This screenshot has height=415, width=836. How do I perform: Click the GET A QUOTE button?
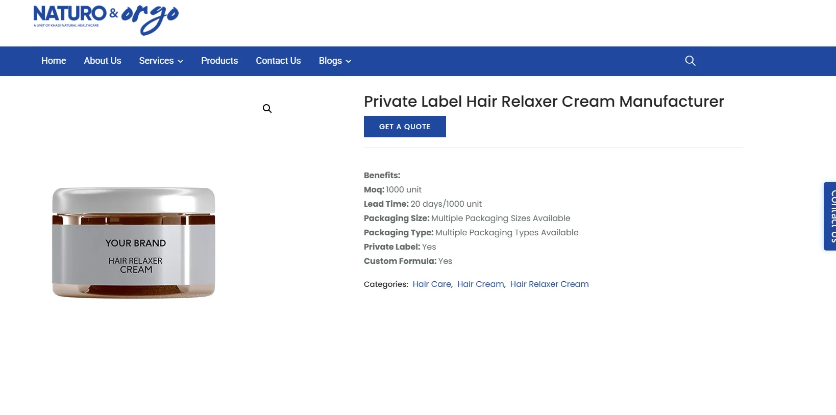click(404, 127)
